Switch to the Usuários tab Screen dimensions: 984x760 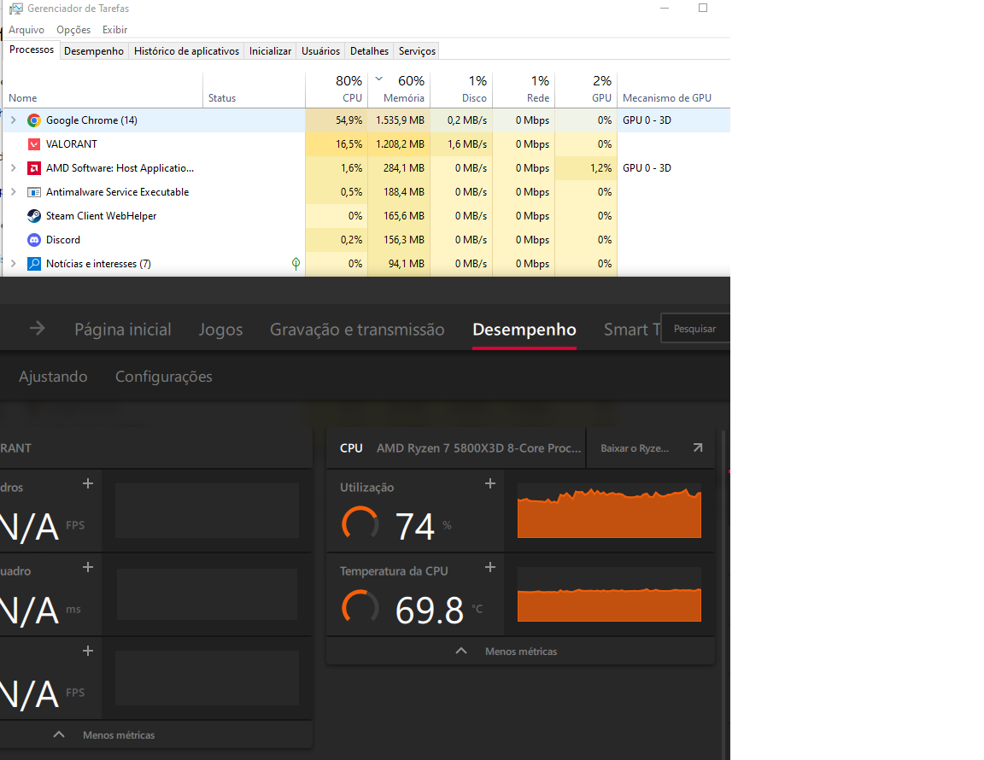[320, 51]
